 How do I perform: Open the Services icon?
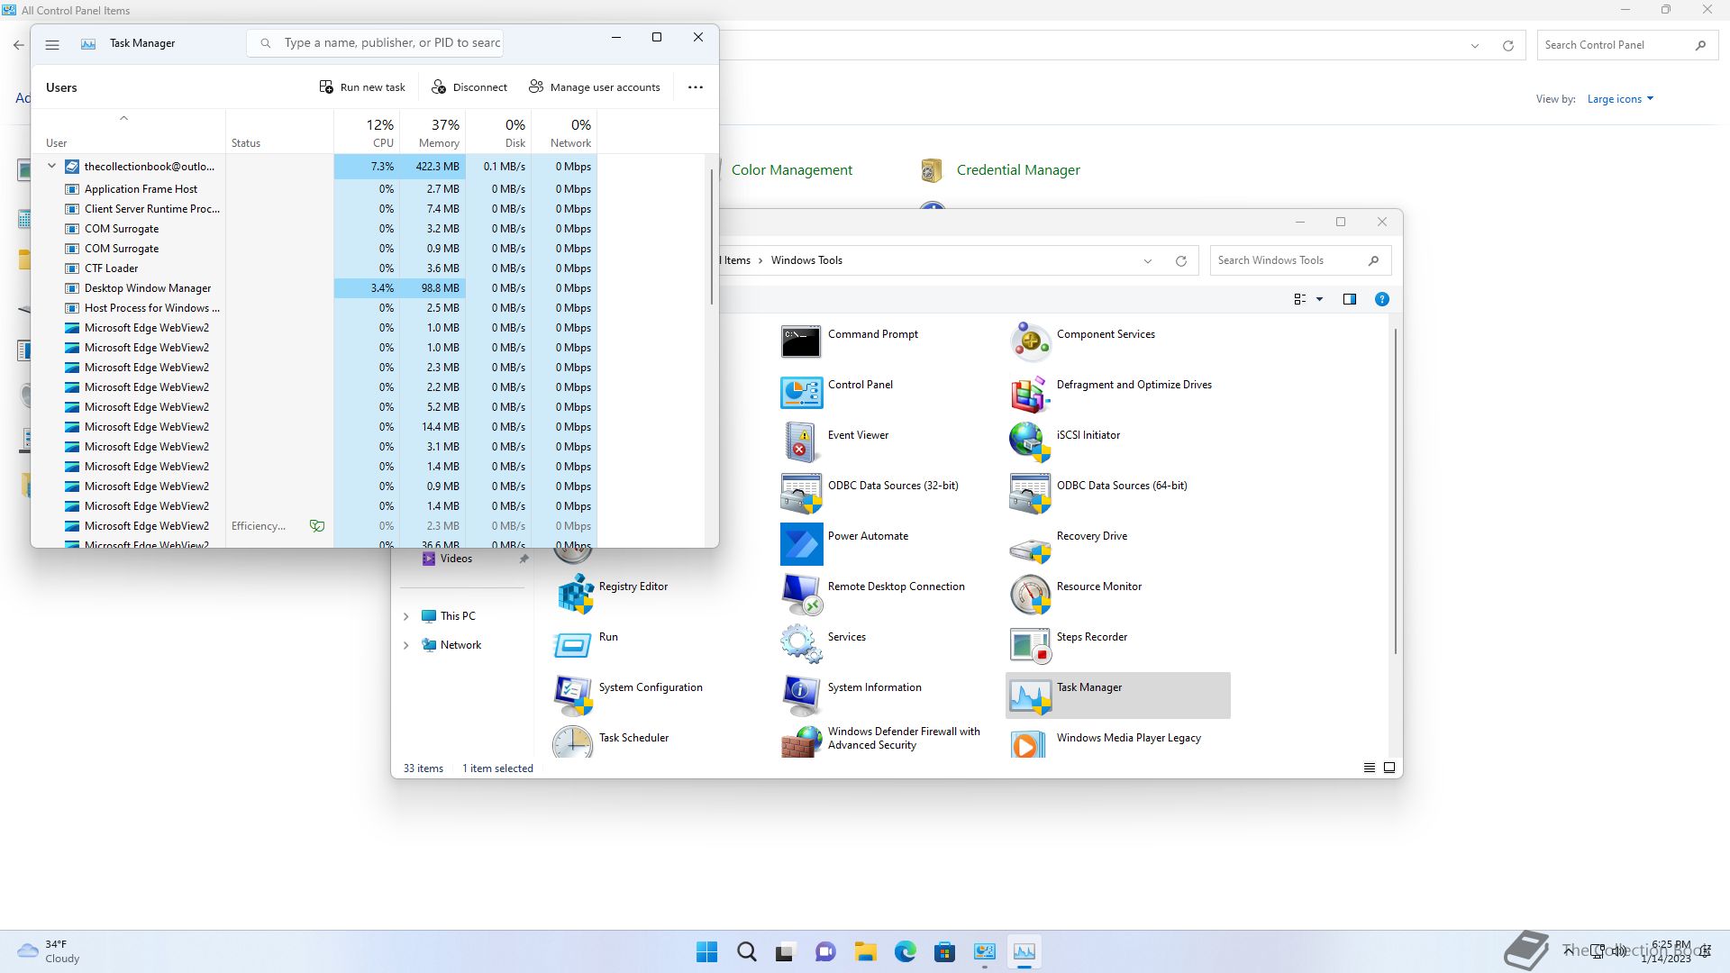tap(801, 644)
